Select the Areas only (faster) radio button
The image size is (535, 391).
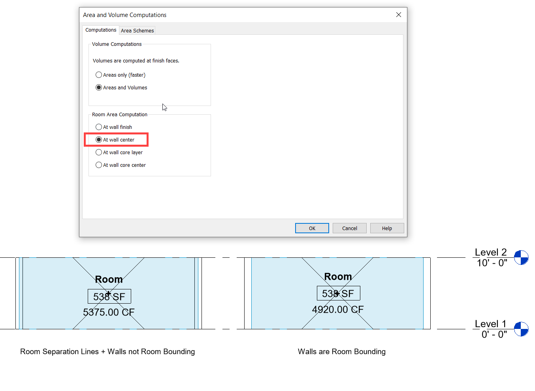(x=99, y=75)
